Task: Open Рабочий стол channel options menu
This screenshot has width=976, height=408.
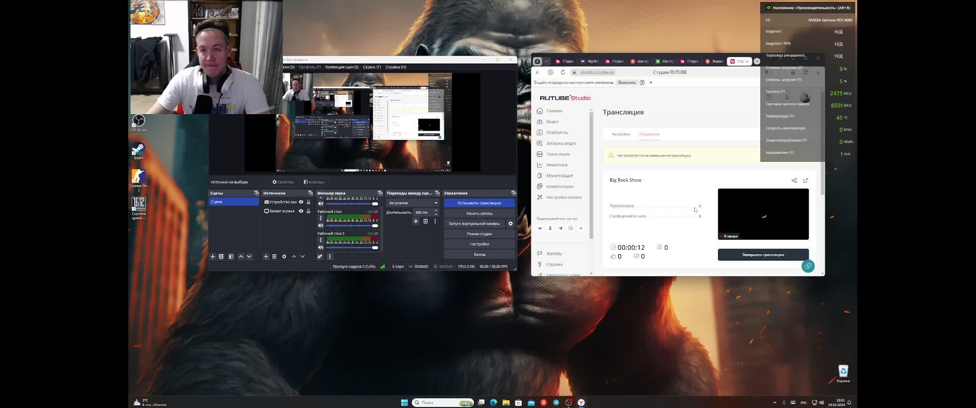Action: point(321,218)
